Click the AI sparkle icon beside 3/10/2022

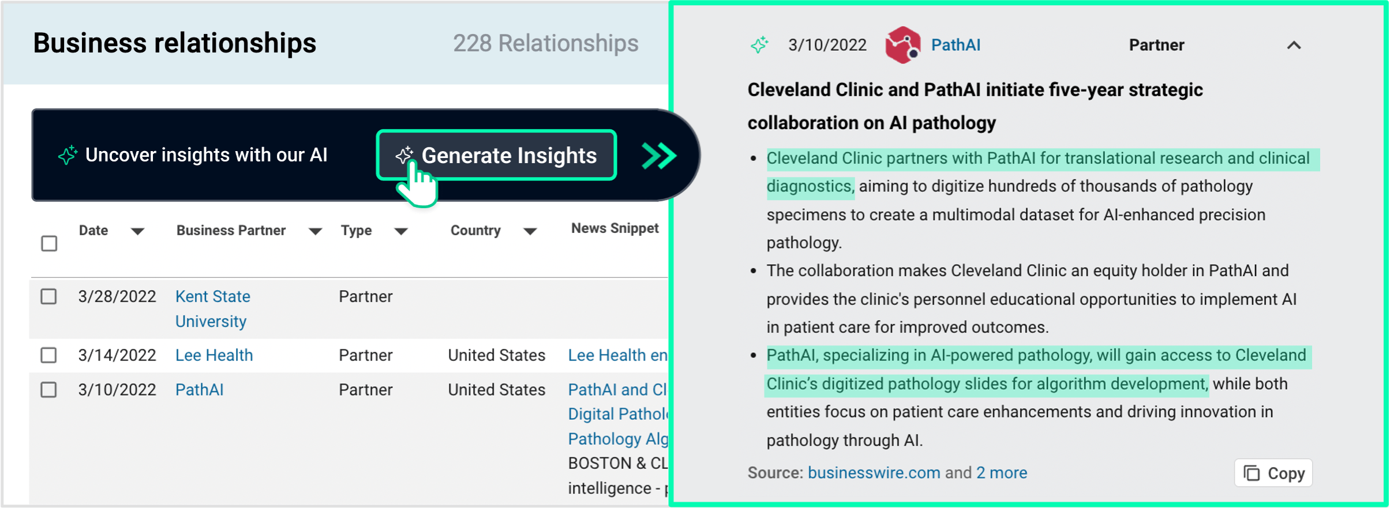point(759,45)
